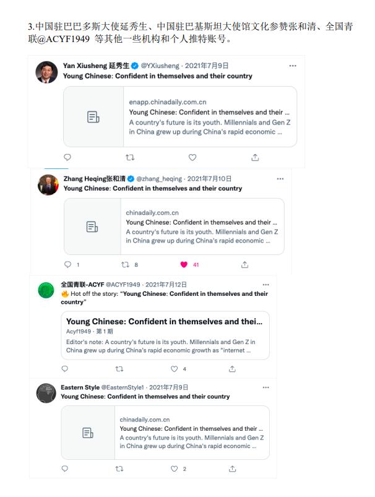Image resolution: width=375 pixels, height=497 pixels.
Task: Open the Acyf1949 article preview card
Action: [165, 335]
